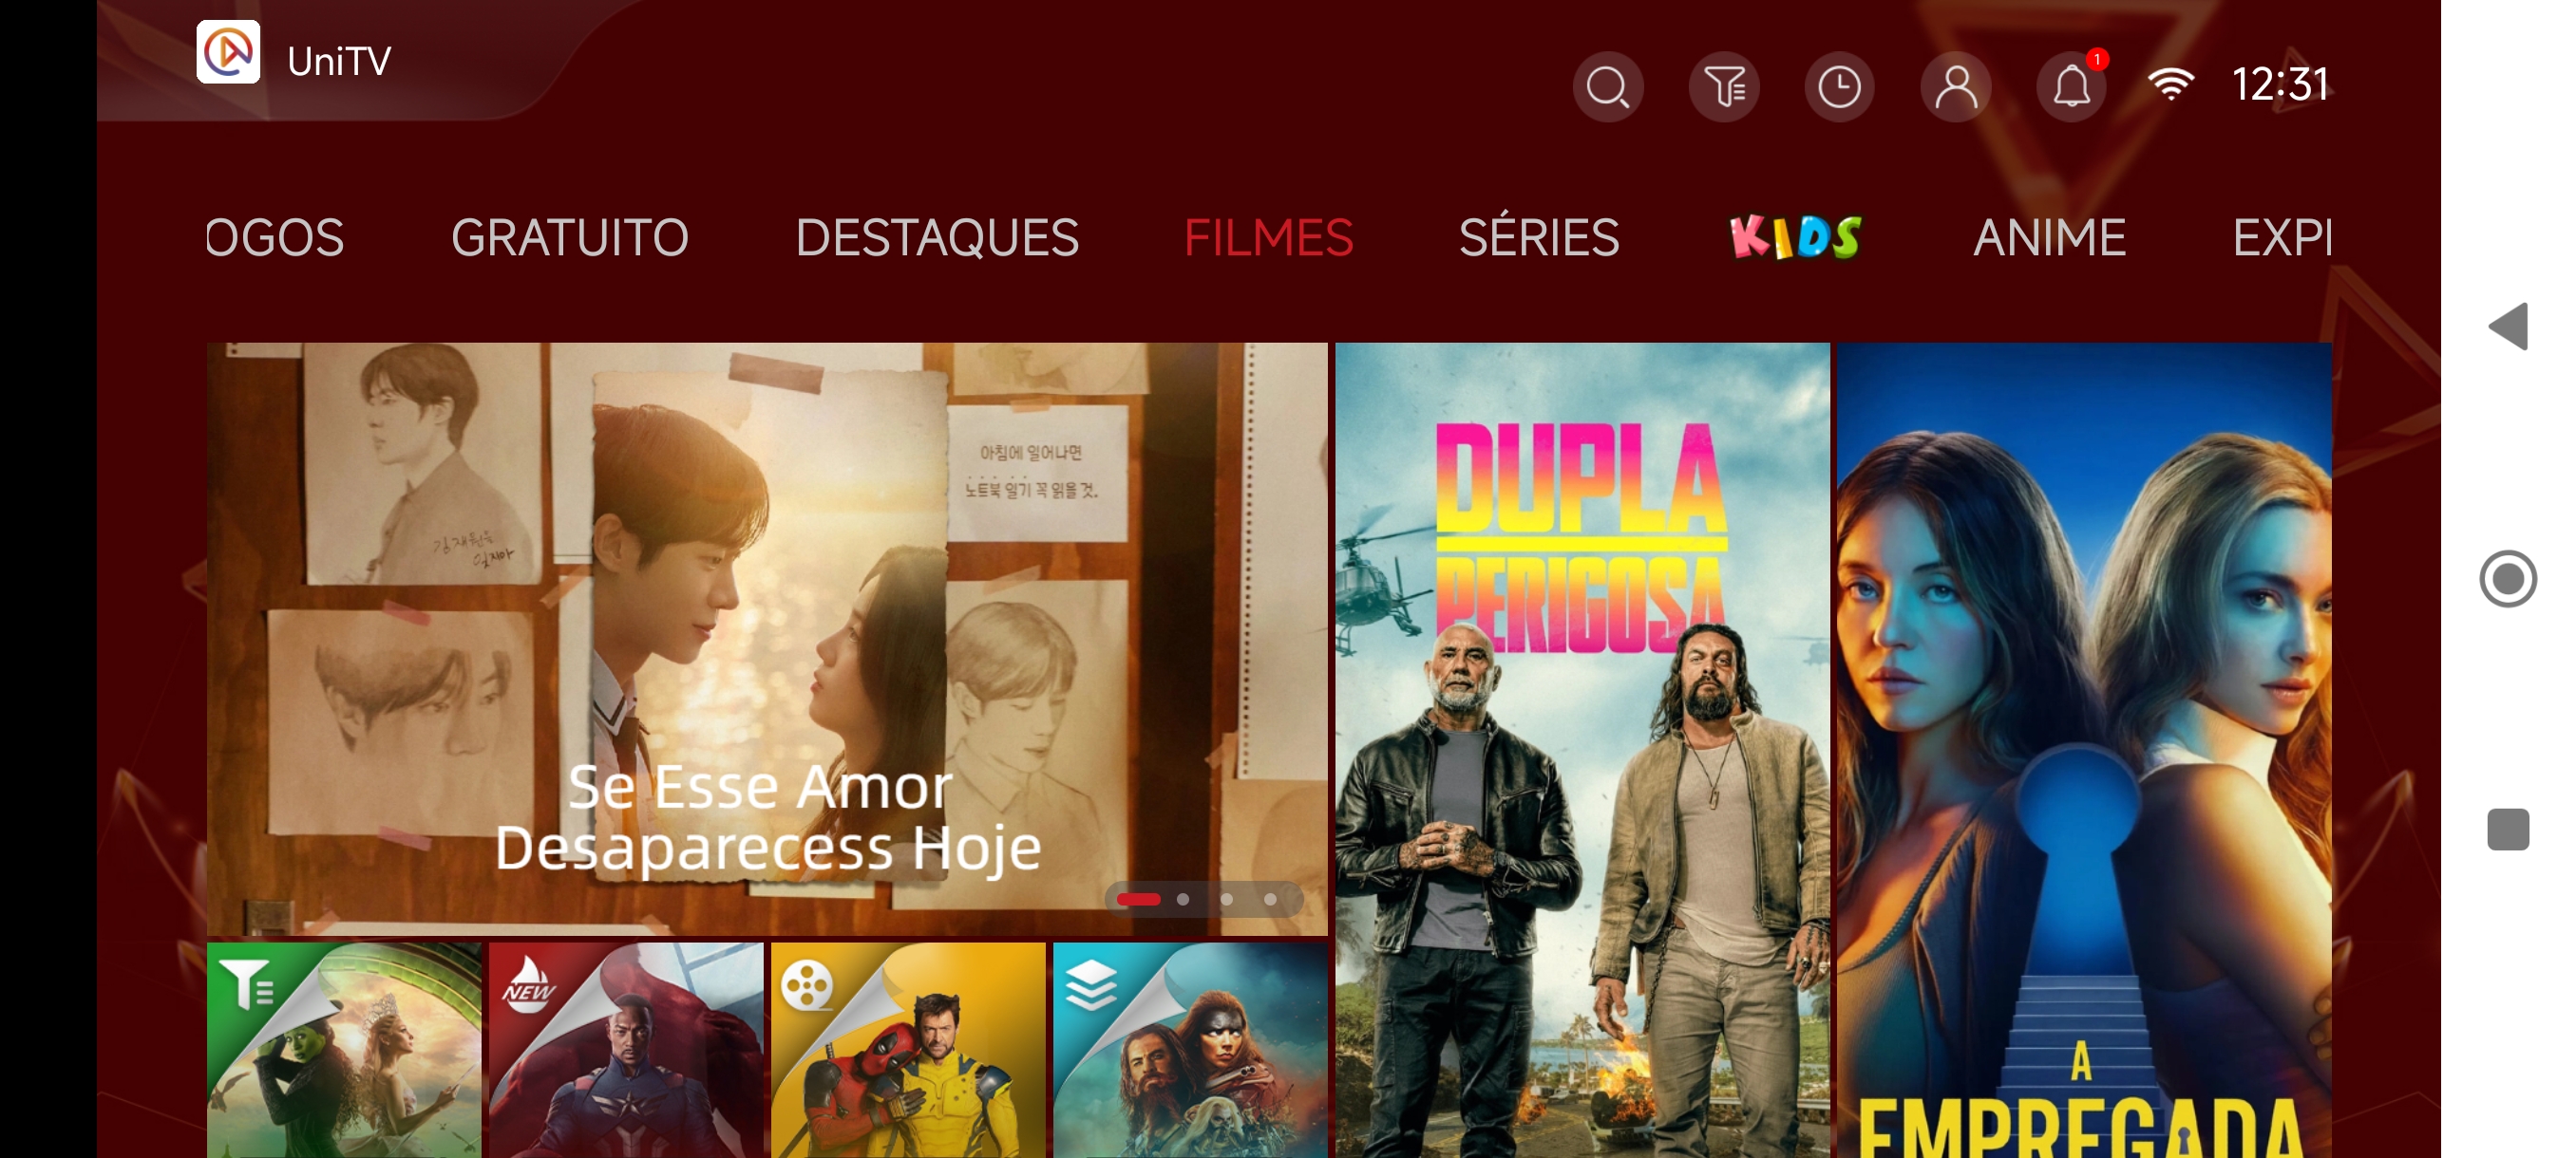Image resolution: width=2576 pixels, height=1158 pixels.
Task: Tap the Wi-Fi status icon
Action: pyautogui.click(x=2170, y=84)
